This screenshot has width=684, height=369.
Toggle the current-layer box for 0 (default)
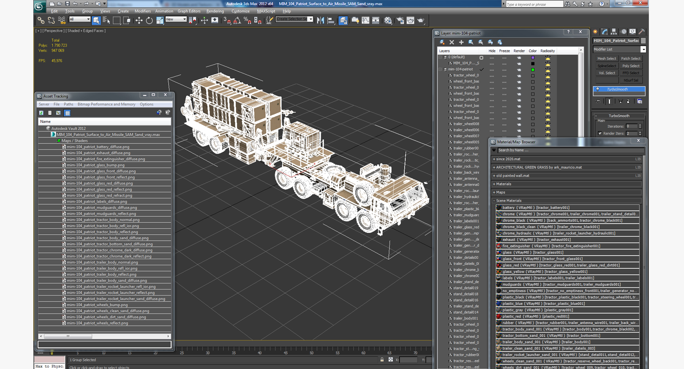481,58
